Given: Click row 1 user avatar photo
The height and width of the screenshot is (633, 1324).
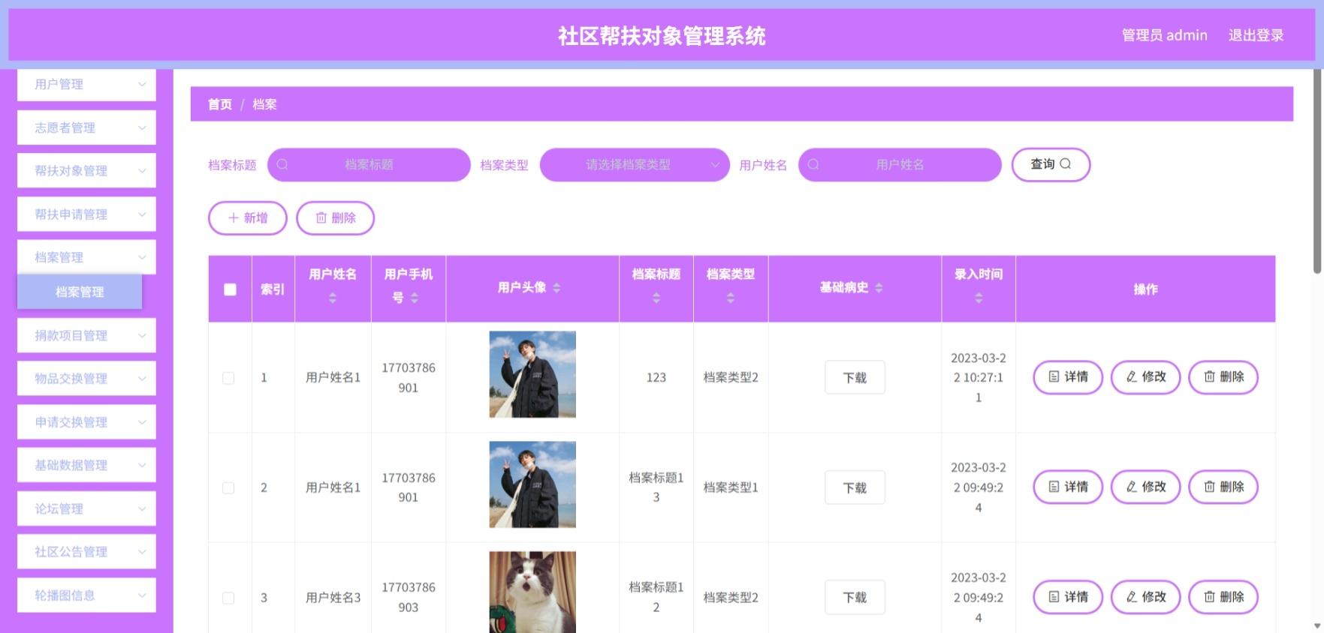Looking at the screenshot, I should click(x=532, y=374).
